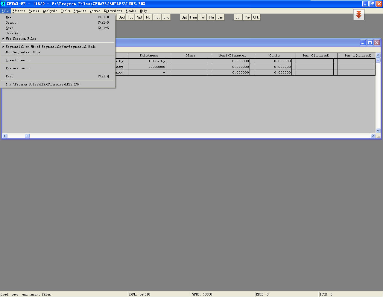The width and height of the screenshot is (383, 297).
Task: Open the Fcd field curvature plot
Action: pyautogui.click(x=130, y=17)
